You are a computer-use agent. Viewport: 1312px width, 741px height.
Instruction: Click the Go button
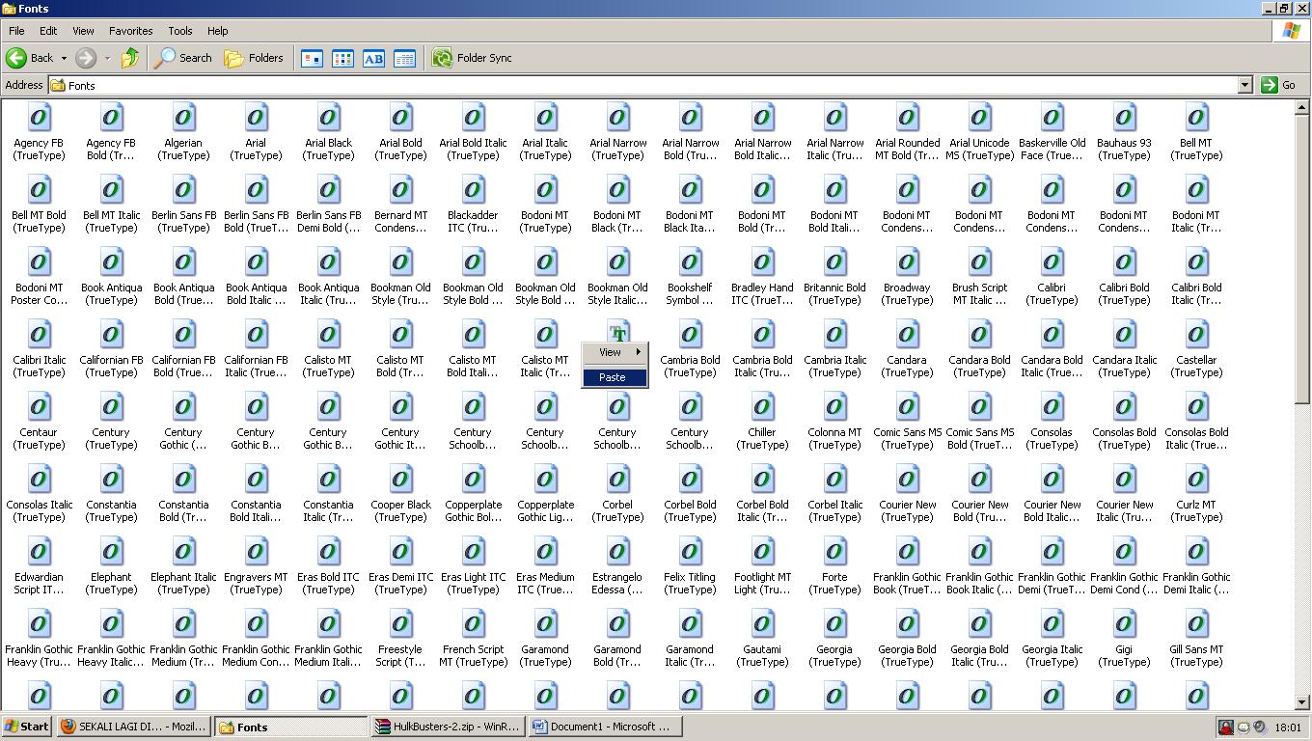coord(1278,85)
